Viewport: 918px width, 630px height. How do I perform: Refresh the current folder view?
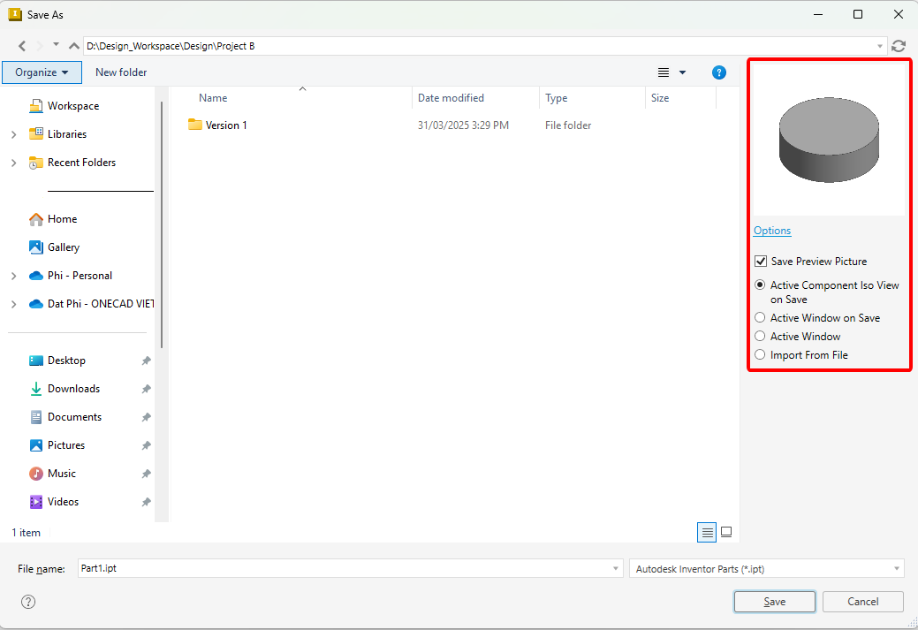(899, 46)
